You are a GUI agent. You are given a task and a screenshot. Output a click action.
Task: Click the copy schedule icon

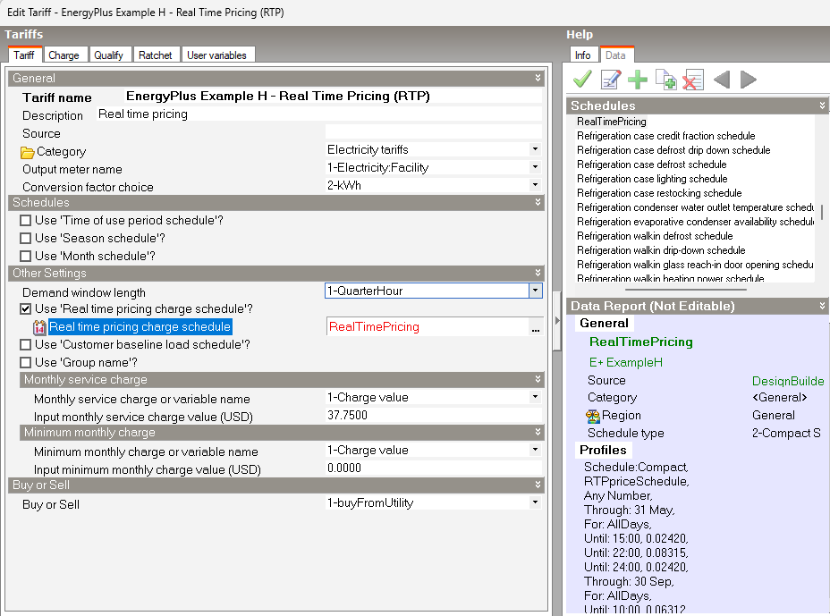[x=665, y=80]
